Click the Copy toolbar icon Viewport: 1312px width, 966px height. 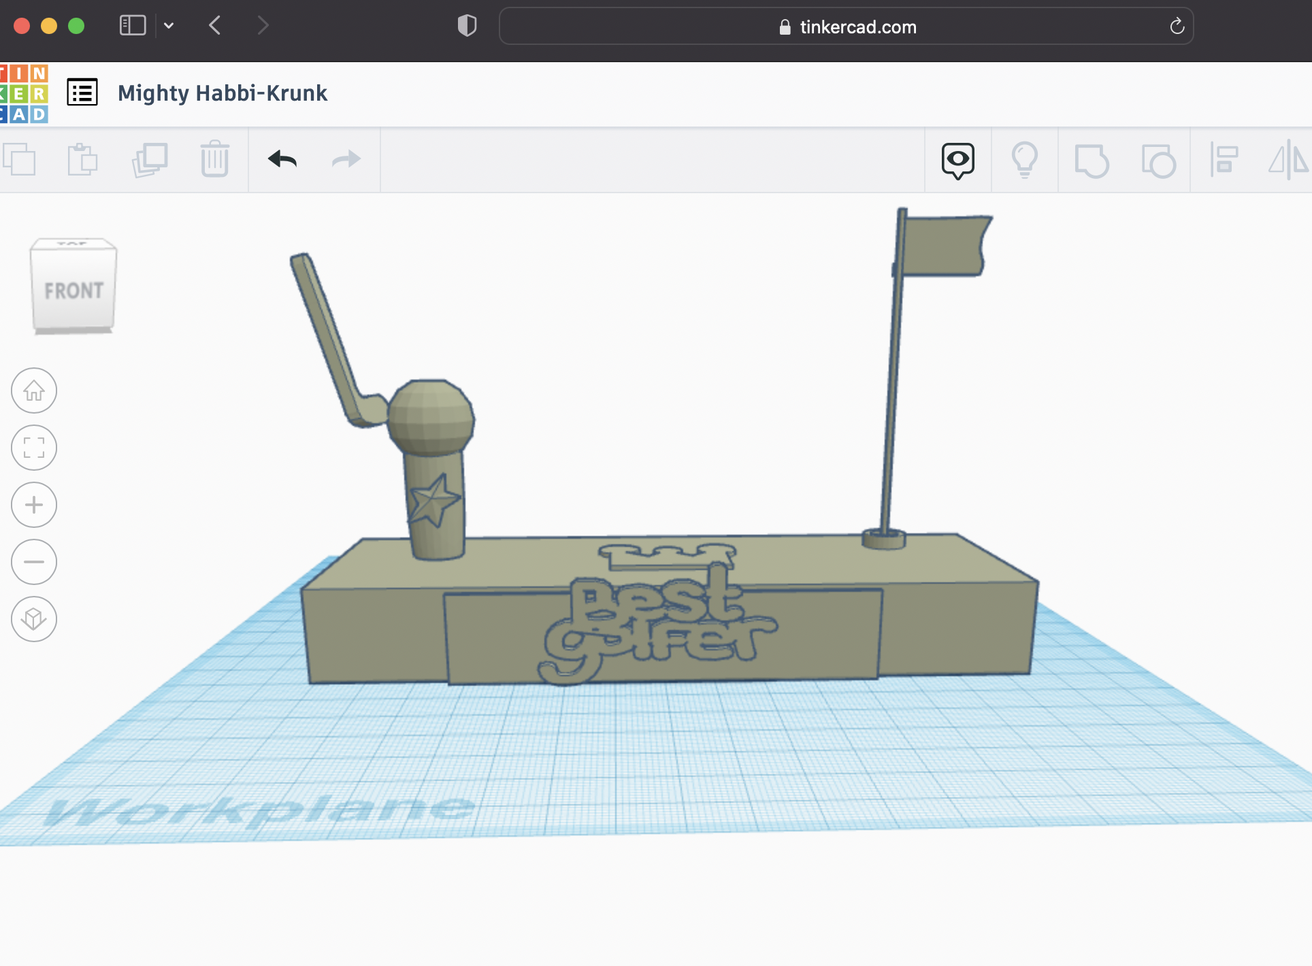(x=20, y=160)
